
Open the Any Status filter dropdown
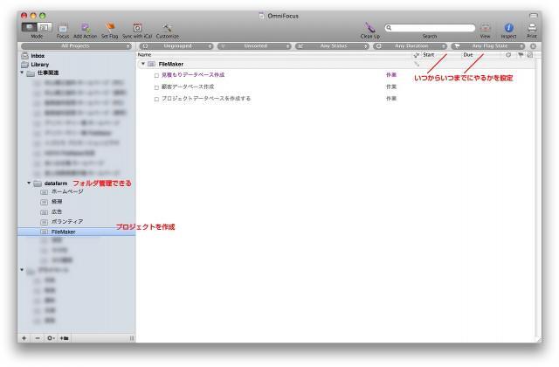click(x=332, y=46)
